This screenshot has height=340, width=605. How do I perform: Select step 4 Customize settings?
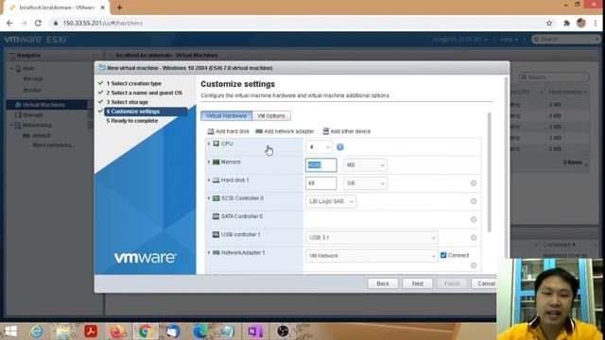click(x=146, y=111)
